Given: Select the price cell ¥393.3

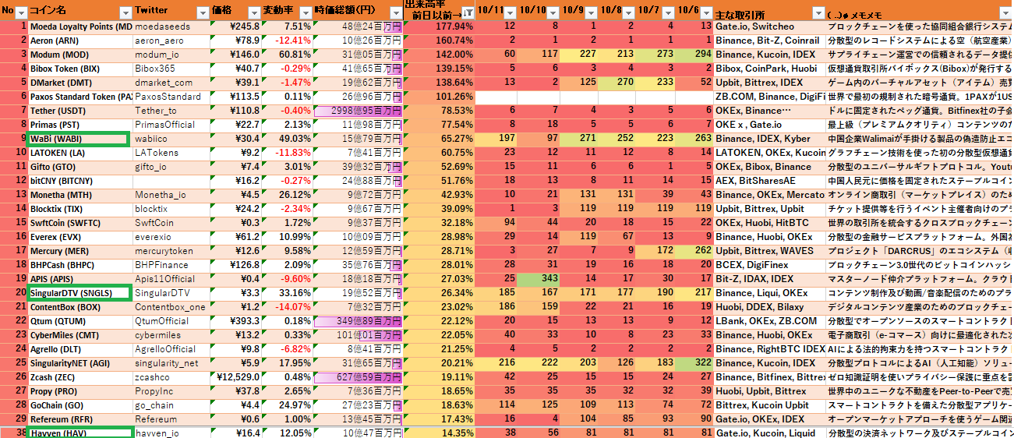Looking at the screenshot, I should (236, 321).
